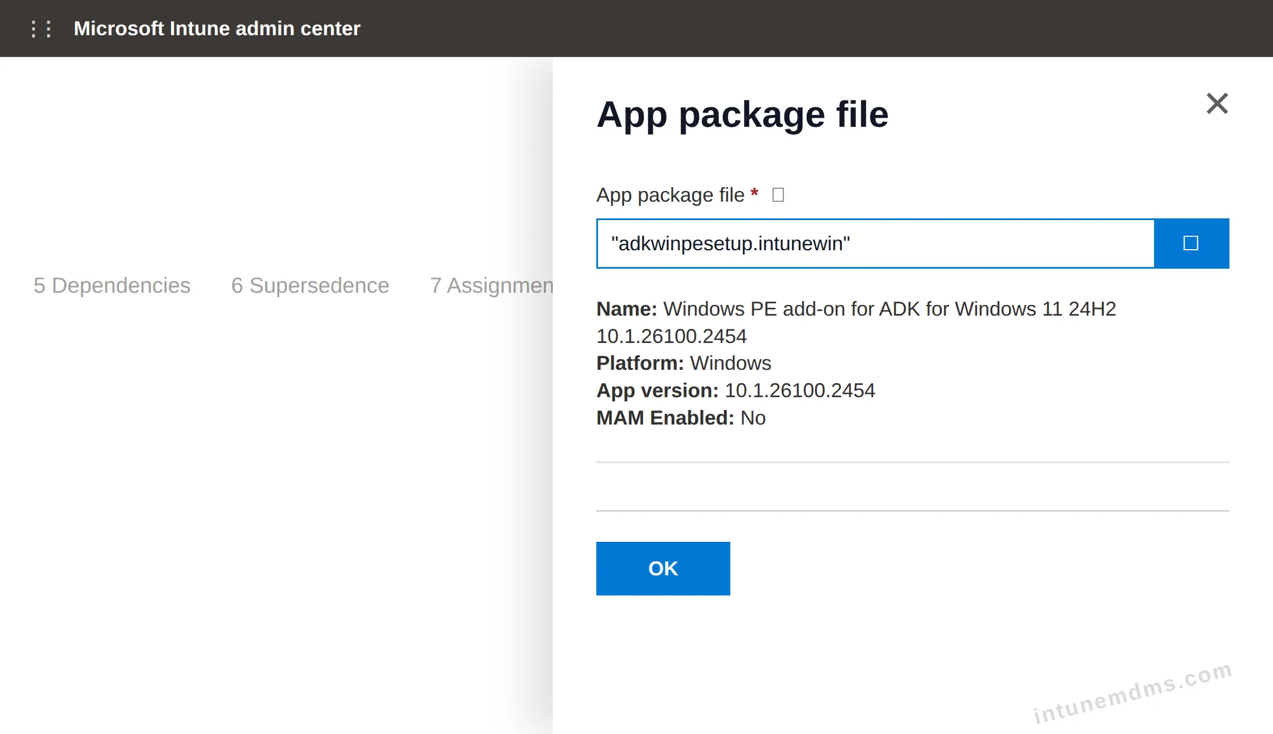This screenshot has width=1273, height=734.
Task: Switch to the 5 Dependencies step tab
Action: coord(112,285)
